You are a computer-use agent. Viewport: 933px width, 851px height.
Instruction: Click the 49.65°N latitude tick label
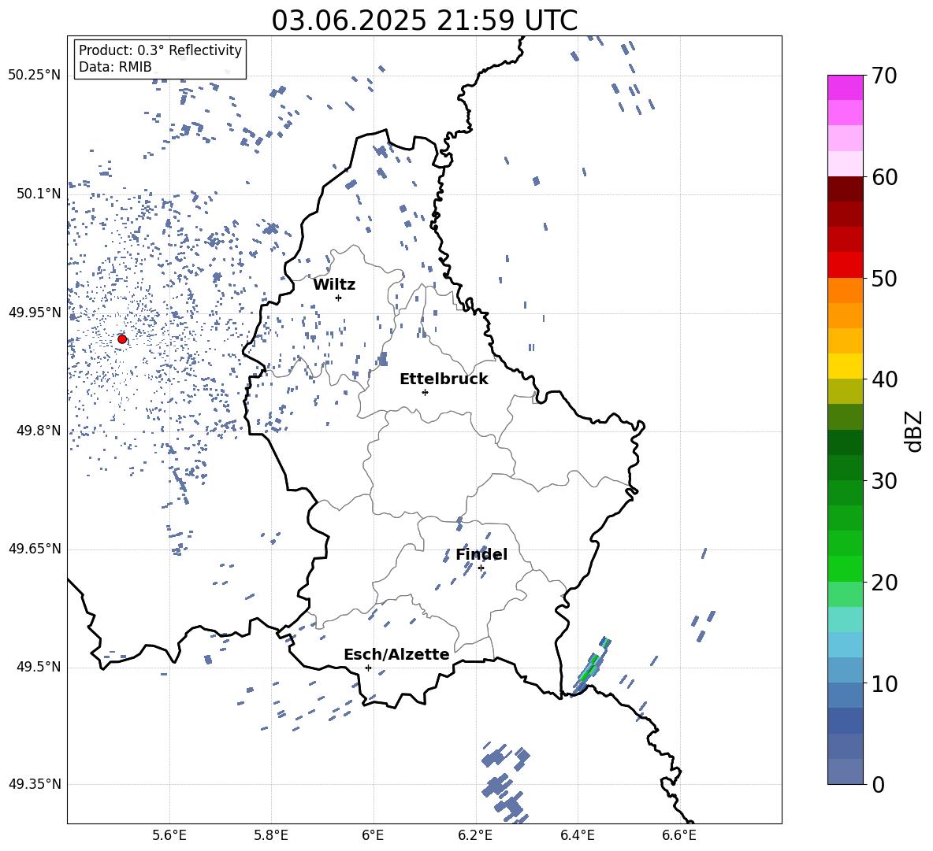(x=35, y=549)
